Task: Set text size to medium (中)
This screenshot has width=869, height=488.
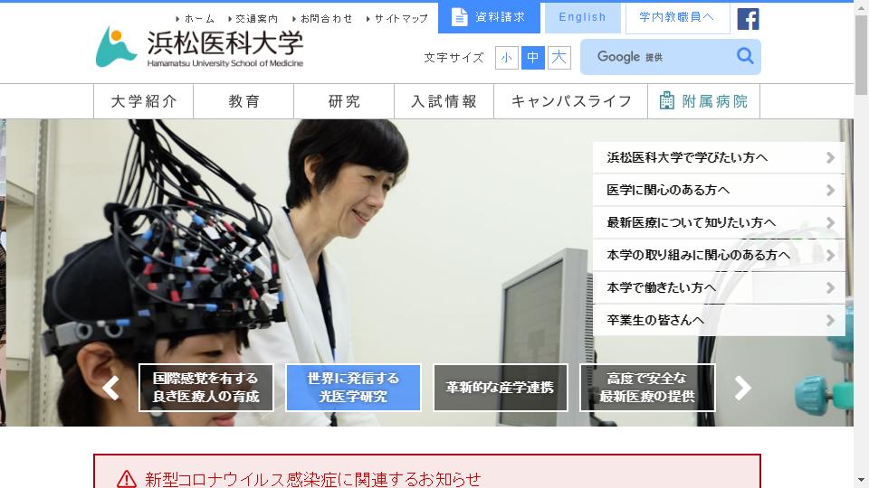Action: (532, 58)
